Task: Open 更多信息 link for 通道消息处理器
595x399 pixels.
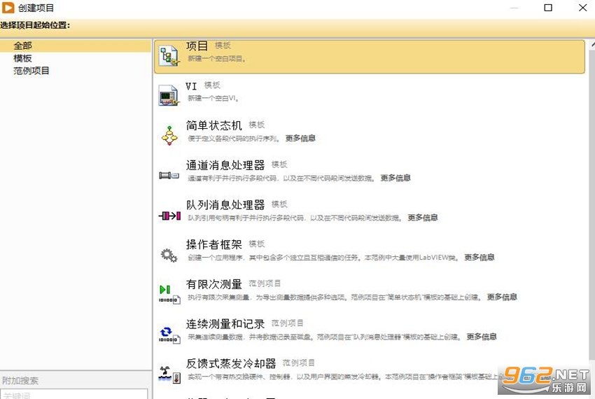Action: (x=395, y=178)
